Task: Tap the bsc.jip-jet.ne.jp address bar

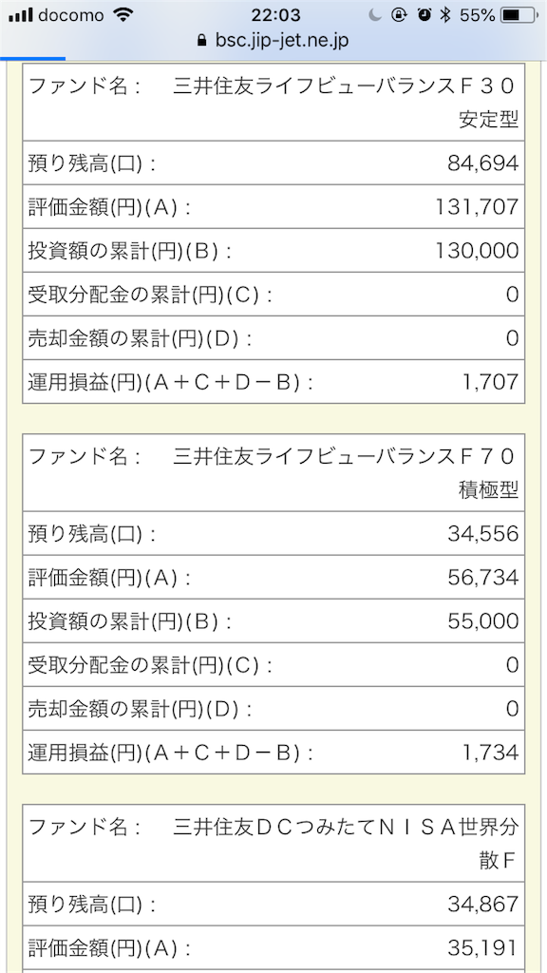Action: [x=273, y=41]
